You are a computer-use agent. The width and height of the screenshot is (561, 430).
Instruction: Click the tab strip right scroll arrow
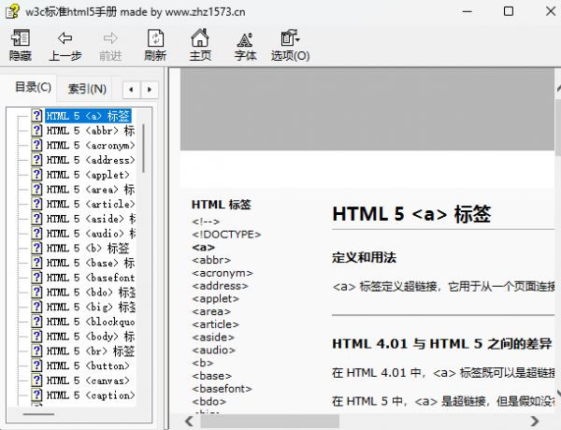(150, 90)
